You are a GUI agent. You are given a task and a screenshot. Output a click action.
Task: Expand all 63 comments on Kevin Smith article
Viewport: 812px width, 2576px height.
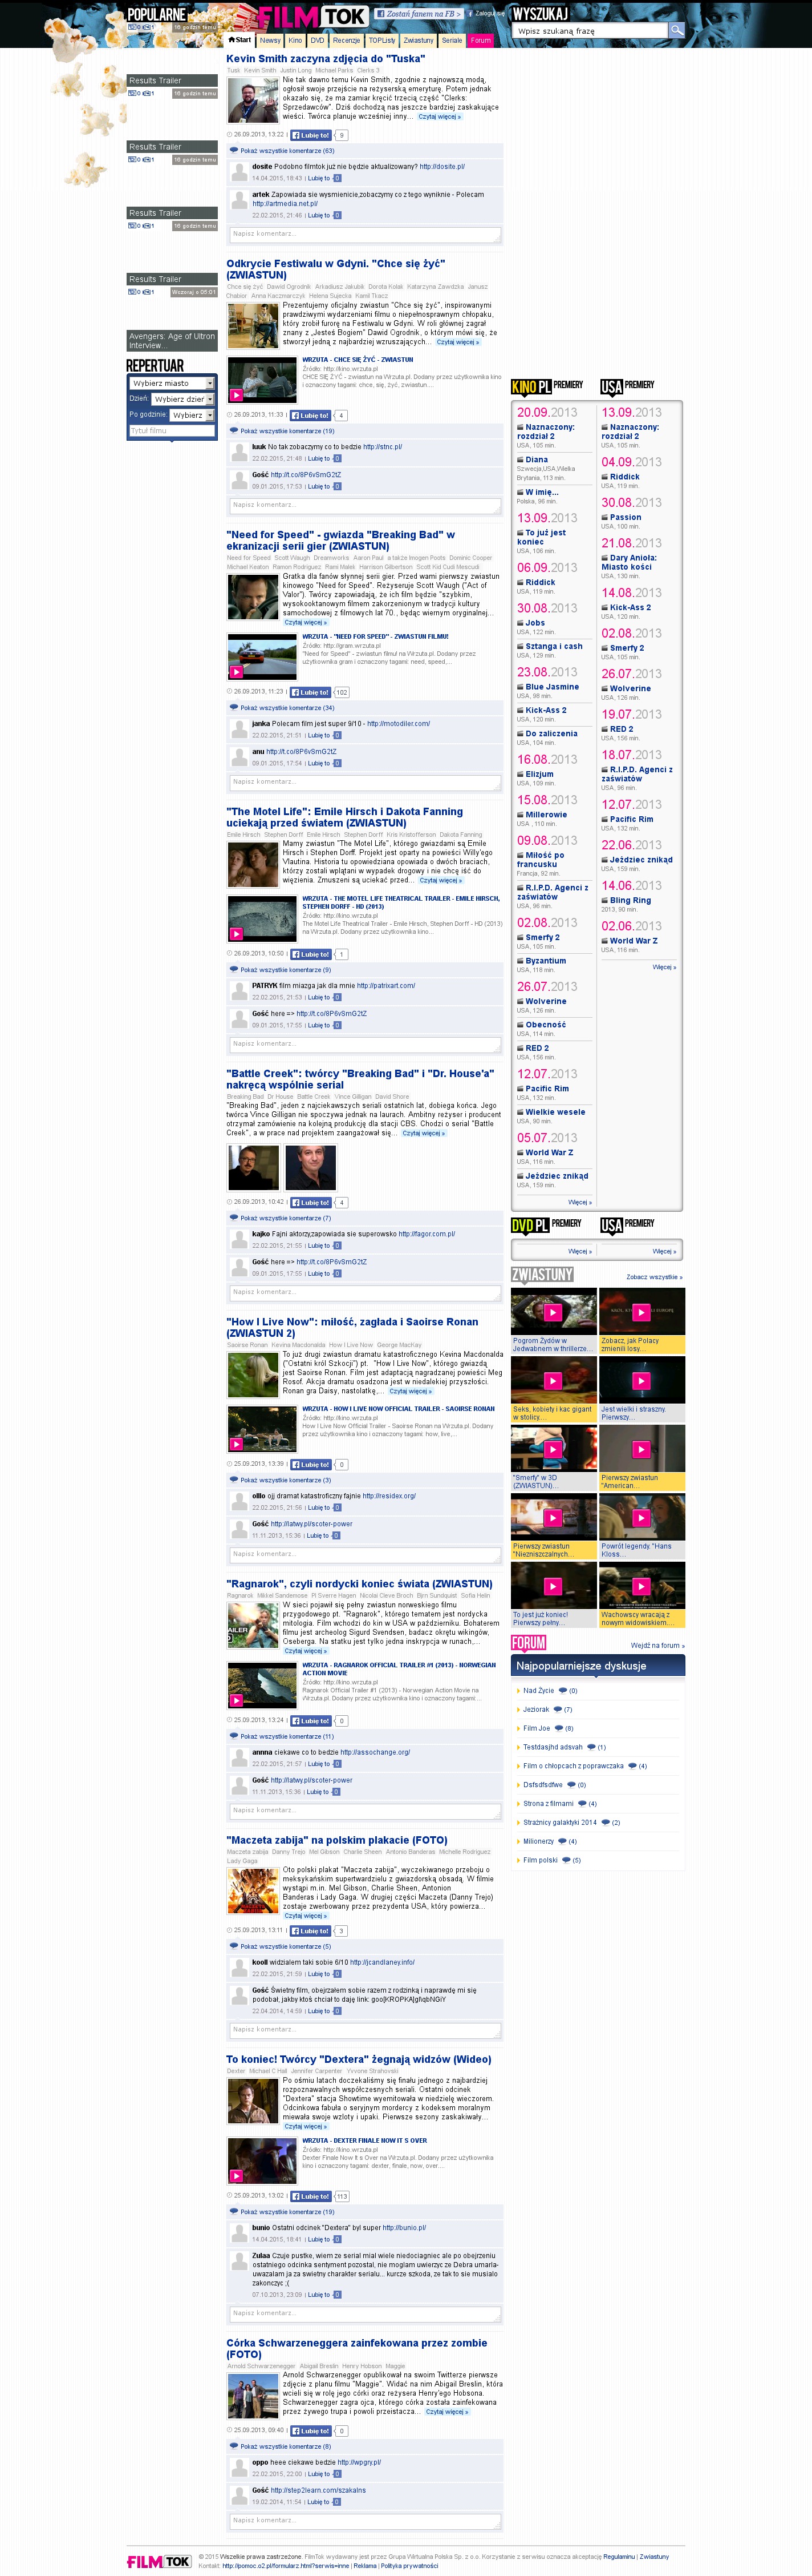[287, 151]
